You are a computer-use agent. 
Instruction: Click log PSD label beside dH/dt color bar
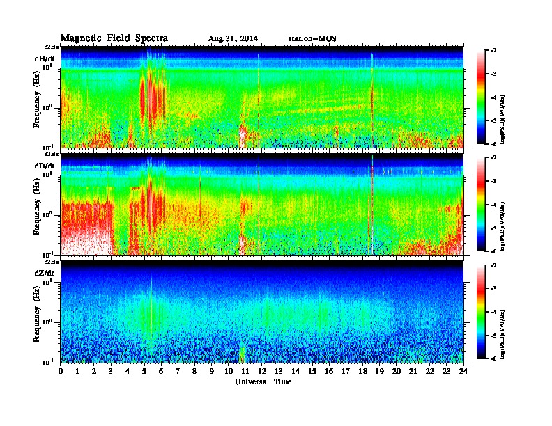503,119
